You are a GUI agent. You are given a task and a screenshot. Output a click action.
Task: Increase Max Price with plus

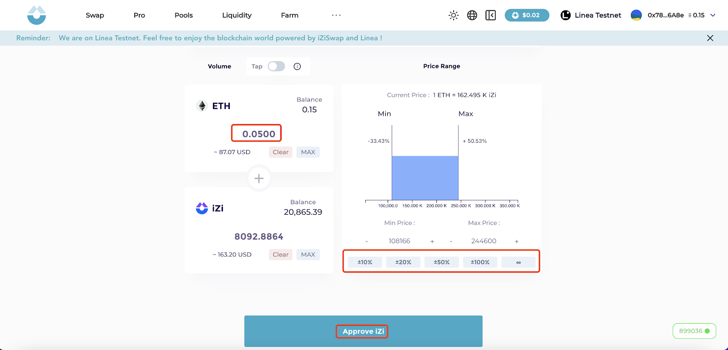pos(517,241)
